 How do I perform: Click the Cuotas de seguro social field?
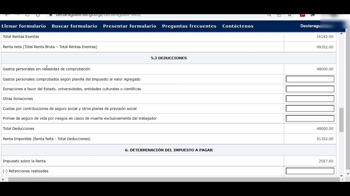coord(310,109)
